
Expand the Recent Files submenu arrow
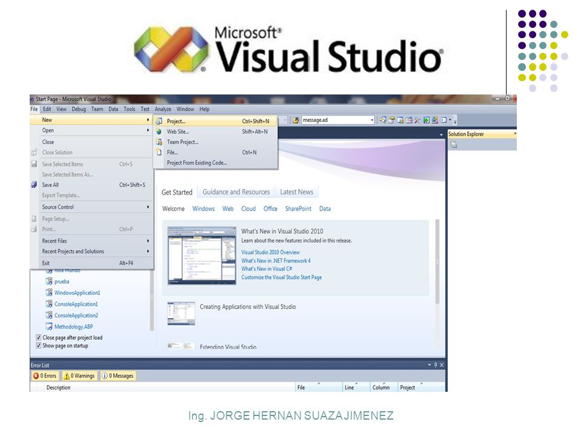[x=148, y=240]
